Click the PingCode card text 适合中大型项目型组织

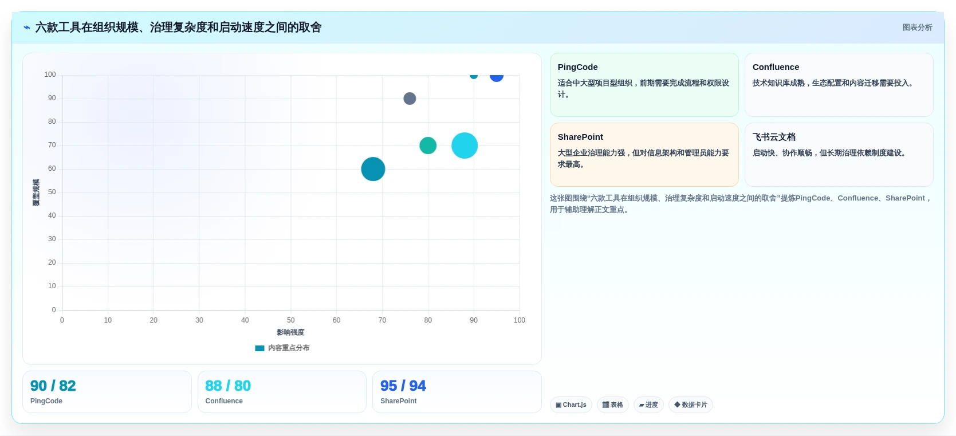pyautogui.click(x=644, y=89)
